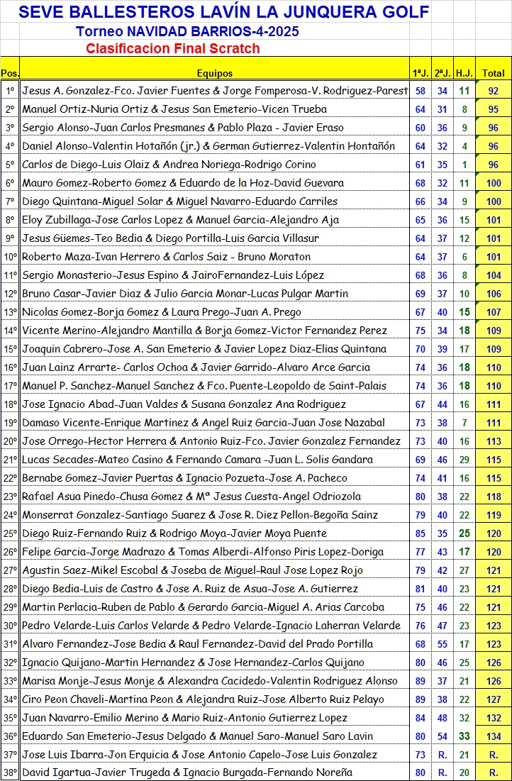The width and height of the screenshot is (512, 781).
Task: Click the 'Equipos' column header
Action: click(x=215, y=73)
